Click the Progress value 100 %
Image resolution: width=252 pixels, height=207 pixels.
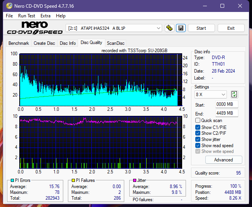[235, 186]
